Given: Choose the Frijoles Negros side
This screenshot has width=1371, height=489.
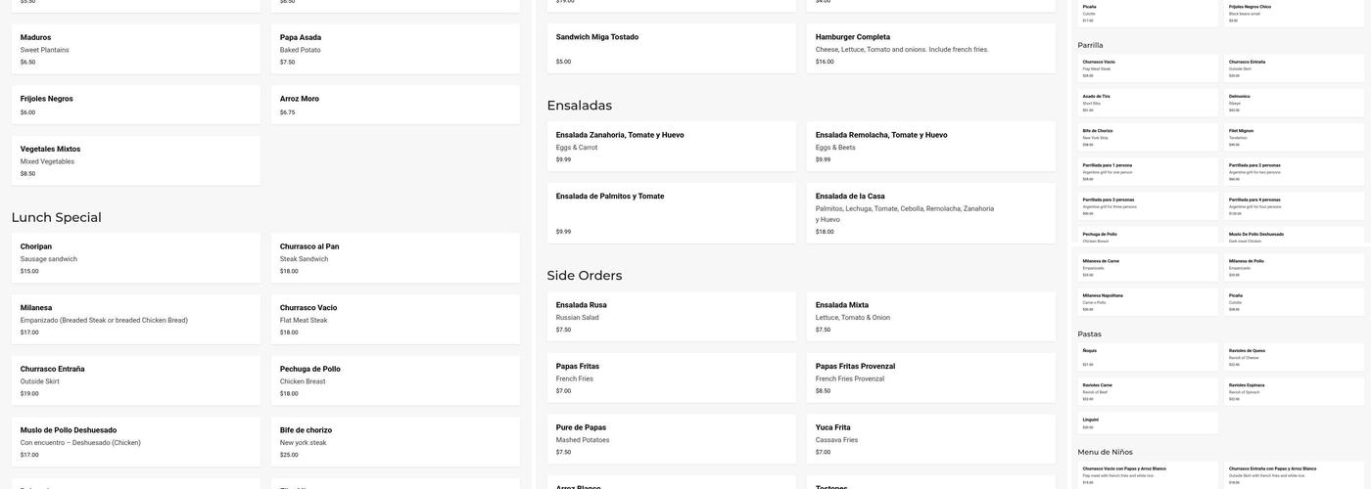Looking at the screenshot, I should 136,105.
